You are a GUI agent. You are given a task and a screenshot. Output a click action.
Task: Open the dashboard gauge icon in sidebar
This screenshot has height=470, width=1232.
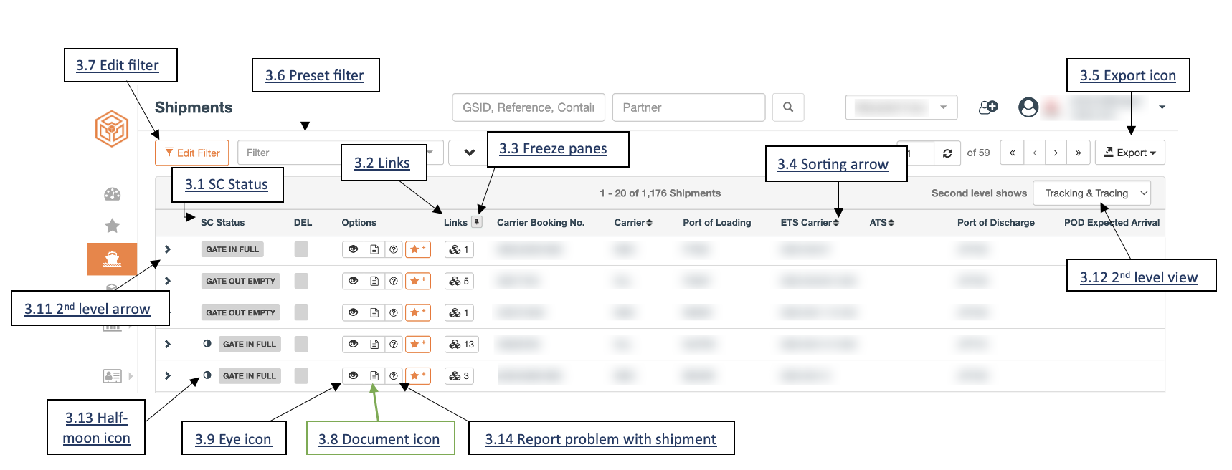[113, 194]
